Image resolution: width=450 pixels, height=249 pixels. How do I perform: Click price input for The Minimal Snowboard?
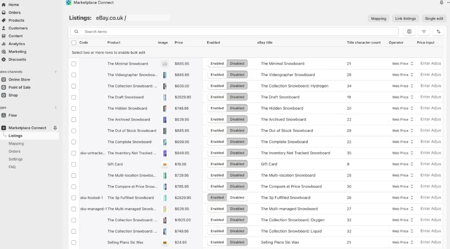pos(431,63)
